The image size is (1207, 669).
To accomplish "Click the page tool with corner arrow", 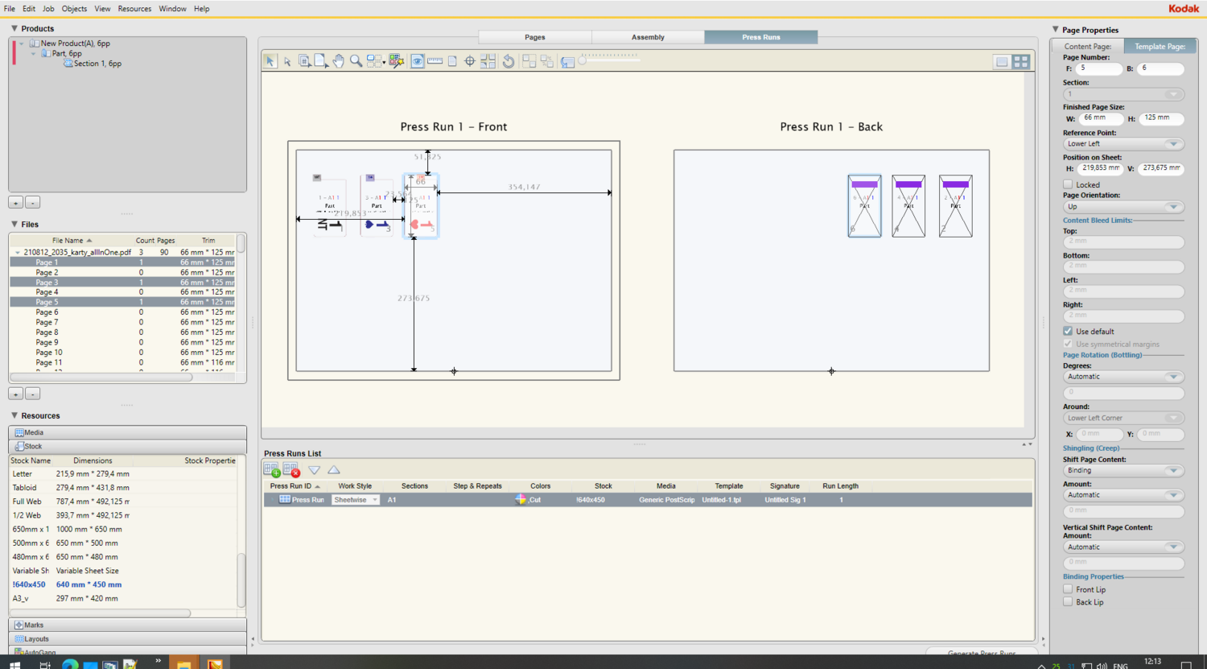I will (322, 61).
